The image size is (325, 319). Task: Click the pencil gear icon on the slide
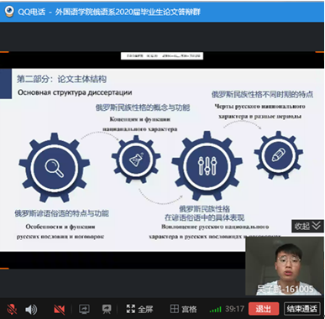pos(279,154)
